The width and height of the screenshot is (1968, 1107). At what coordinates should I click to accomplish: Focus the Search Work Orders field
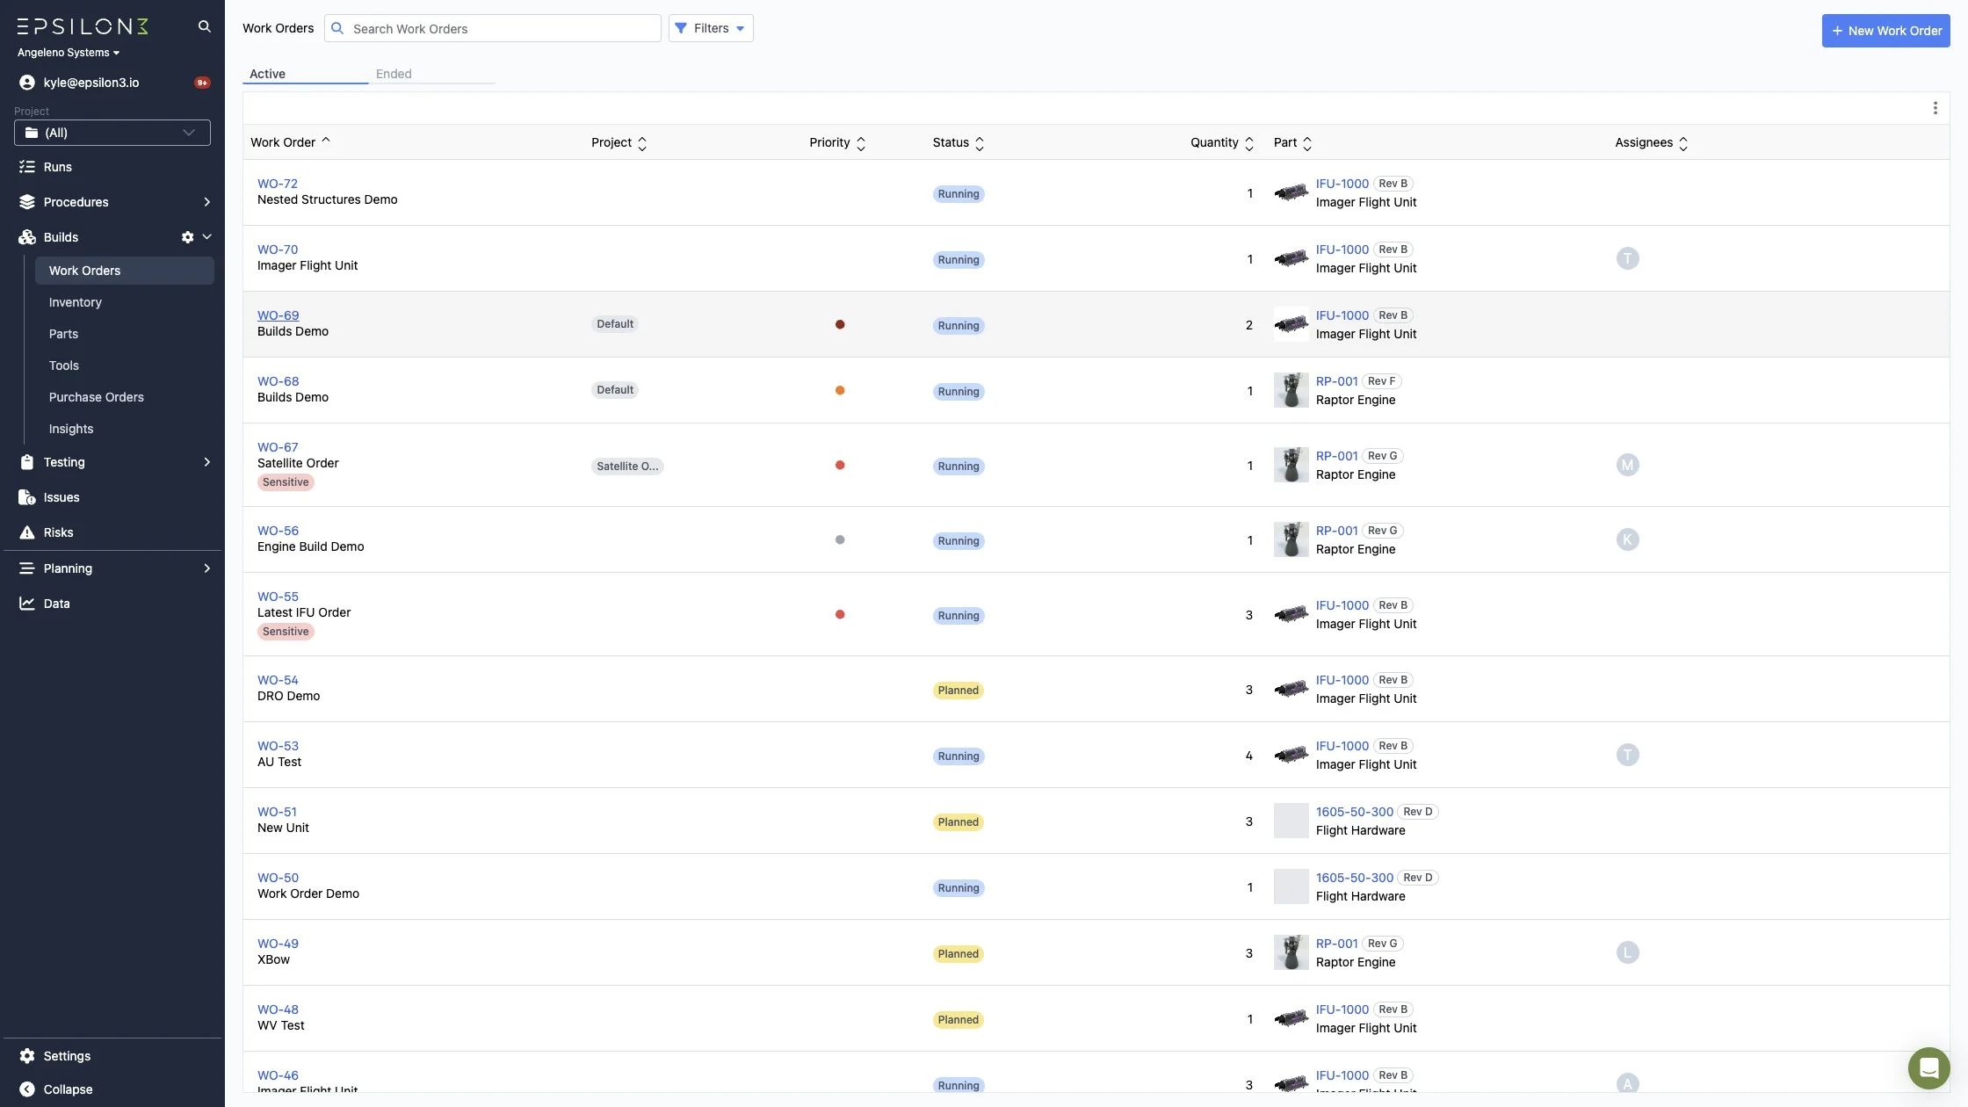pos(501,29)
